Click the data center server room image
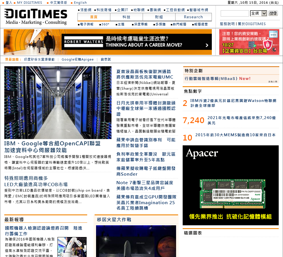 coord(58,103)
